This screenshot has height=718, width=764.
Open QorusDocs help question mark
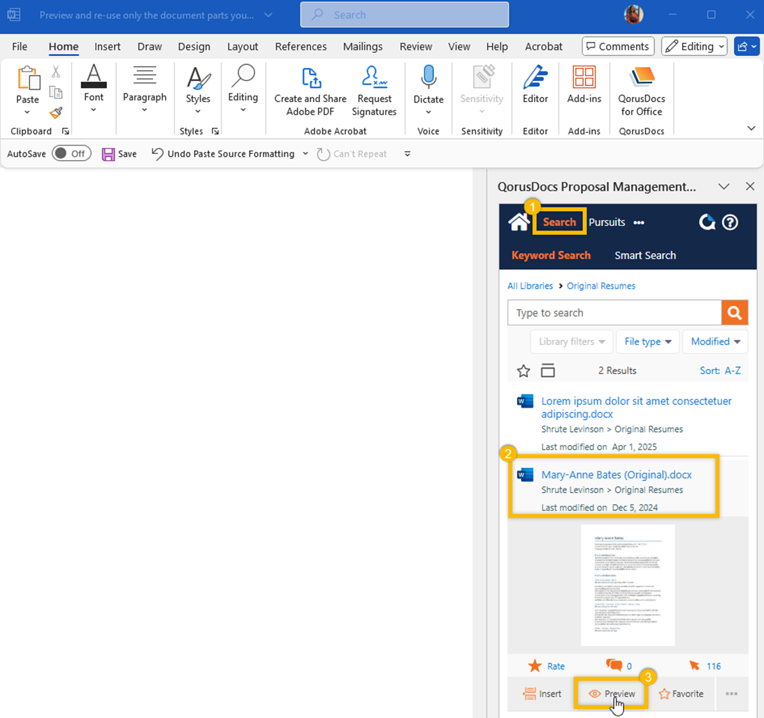point(730,222)
